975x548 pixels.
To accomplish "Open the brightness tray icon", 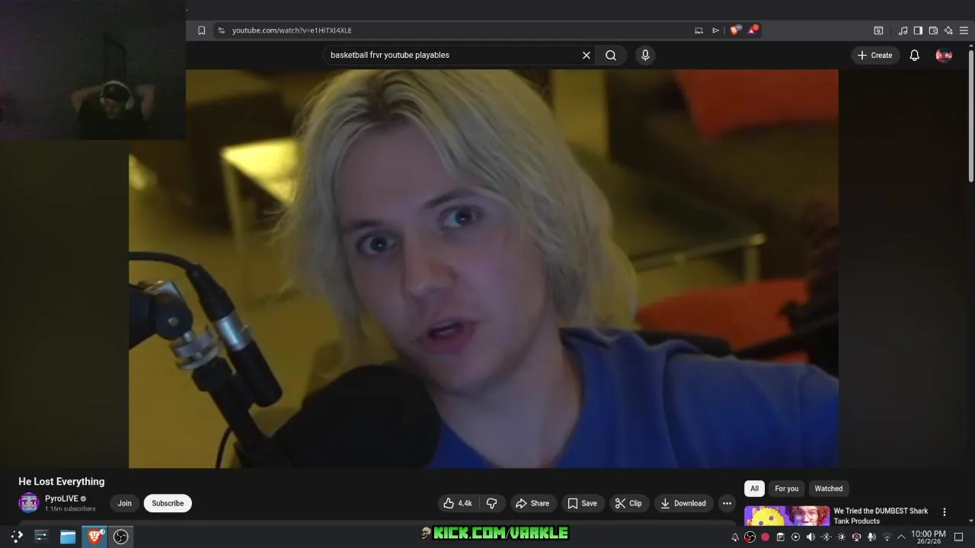I will coord(841,537).
